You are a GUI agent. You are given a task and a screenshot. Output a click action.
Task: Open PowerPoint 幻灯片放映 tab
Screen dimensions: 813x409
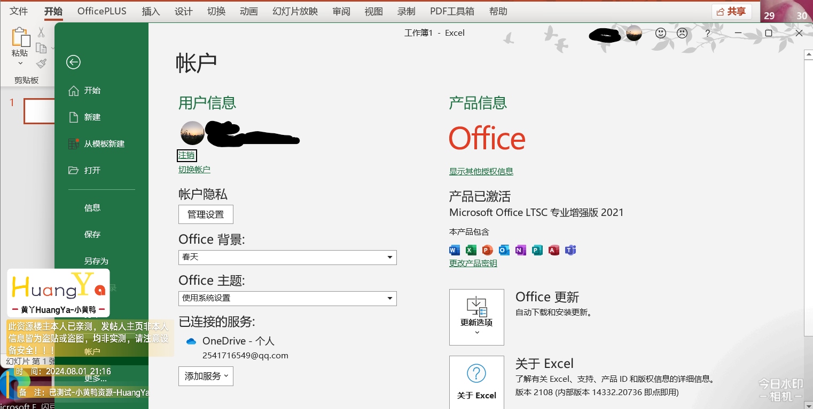[x=295, y=11]
